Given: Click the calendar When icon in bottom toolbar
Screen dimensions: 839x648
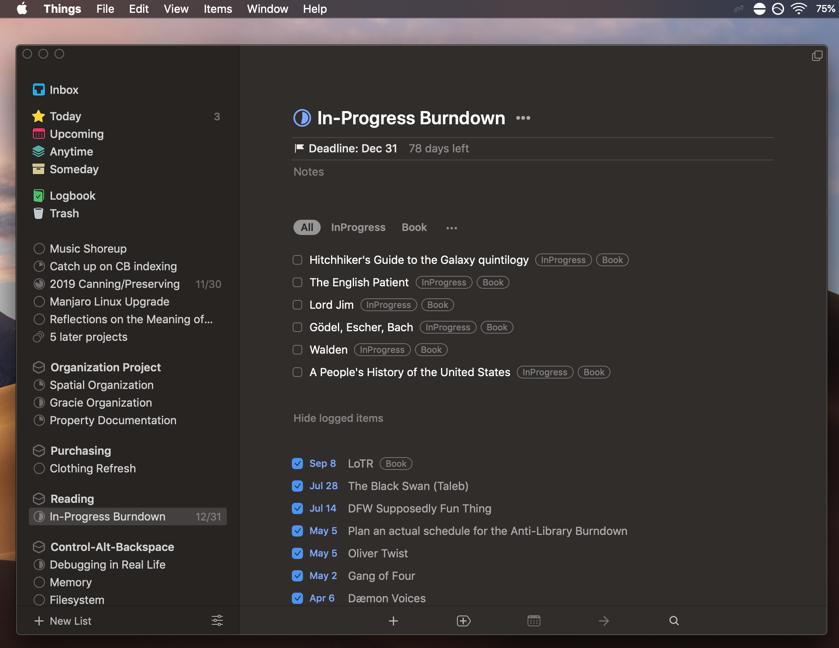Looking at the screenshot, I should point(534,621).
